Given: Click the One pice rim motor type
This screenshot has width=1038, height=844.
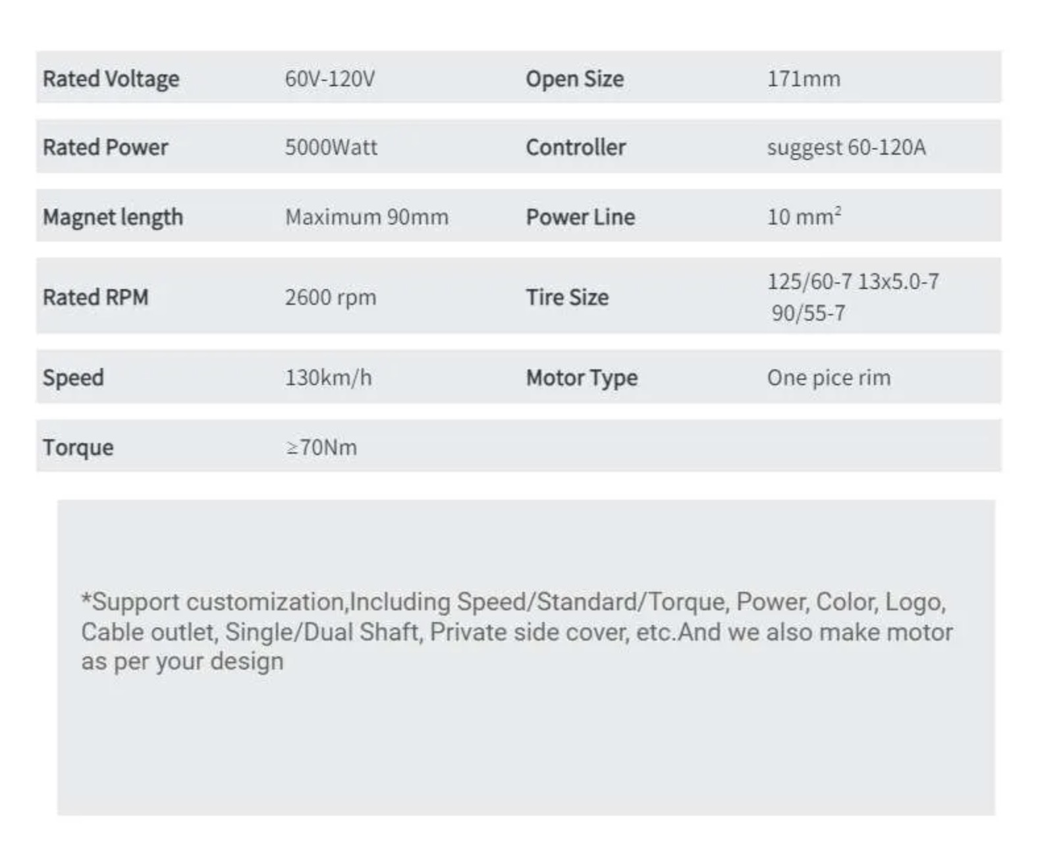Looking at the screenshot, I should click(829, 378).
